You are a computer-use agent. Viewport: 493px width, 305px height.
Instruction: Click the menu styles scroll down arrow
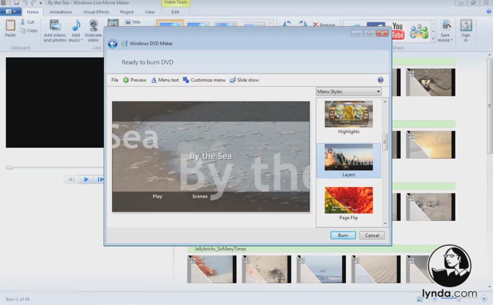click(385, 223)
